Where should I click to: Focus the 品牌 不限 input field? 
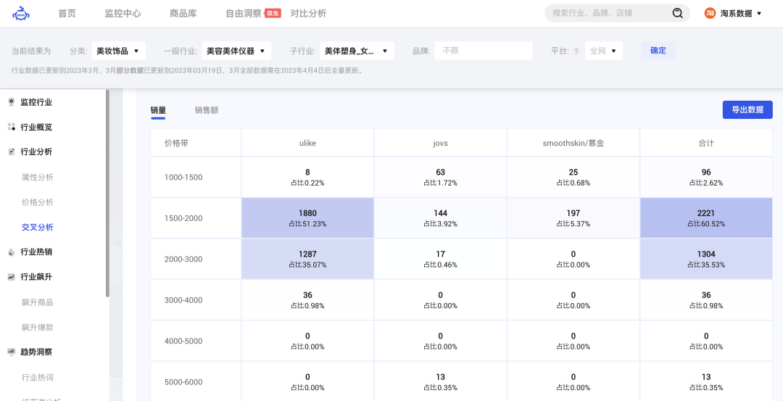coord(484,51)
